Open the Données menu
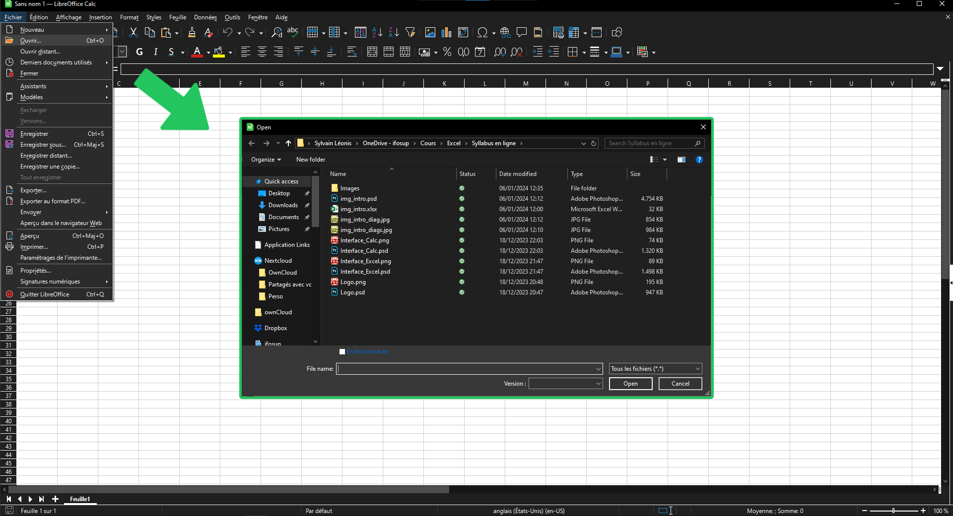Image resolution: width=953 pixels, height=516 pixels. pyautogui.click(x=205, y=17)
